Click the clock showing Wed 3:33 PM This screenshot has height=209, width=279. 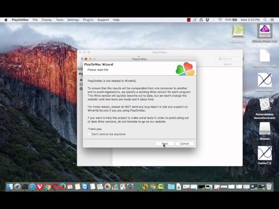[x=250, y=20]
